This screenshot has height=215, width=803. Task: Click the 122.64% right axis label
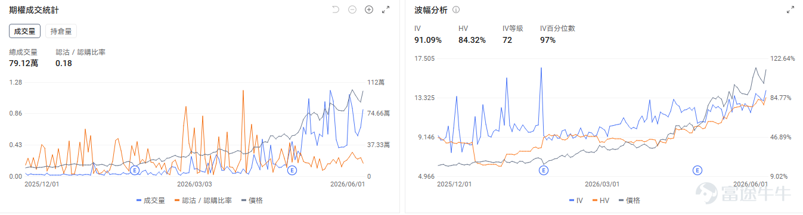(783, 58)
